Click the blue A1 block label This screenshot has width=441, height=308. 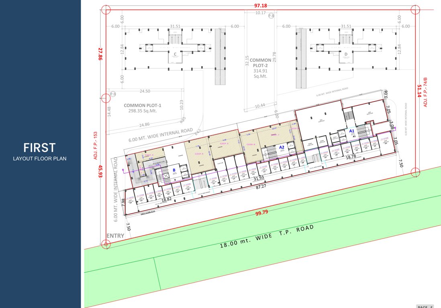352,131
